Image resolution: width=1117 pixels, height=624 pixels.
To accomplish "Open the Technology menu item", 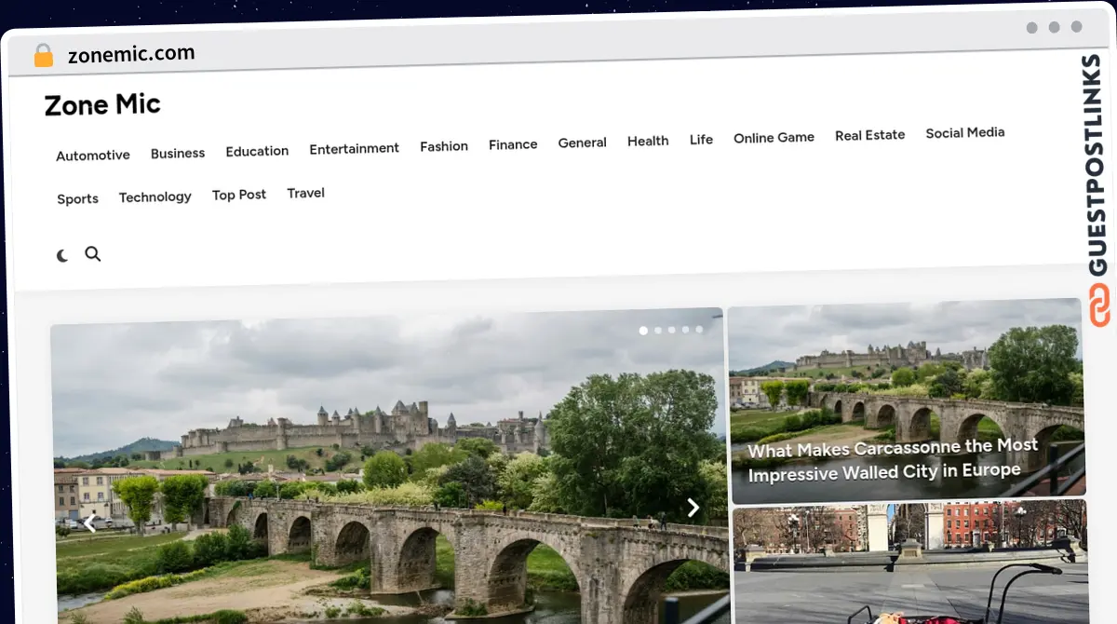I will point(155,197).
